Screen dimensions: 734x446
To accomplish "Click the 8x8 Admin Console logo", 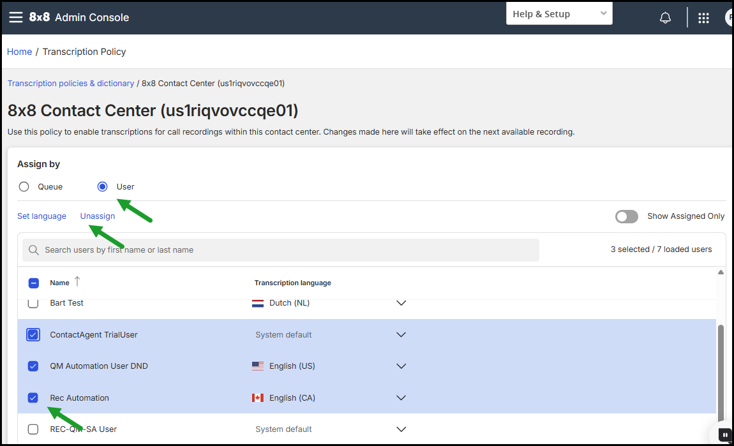I will (79, 17).
